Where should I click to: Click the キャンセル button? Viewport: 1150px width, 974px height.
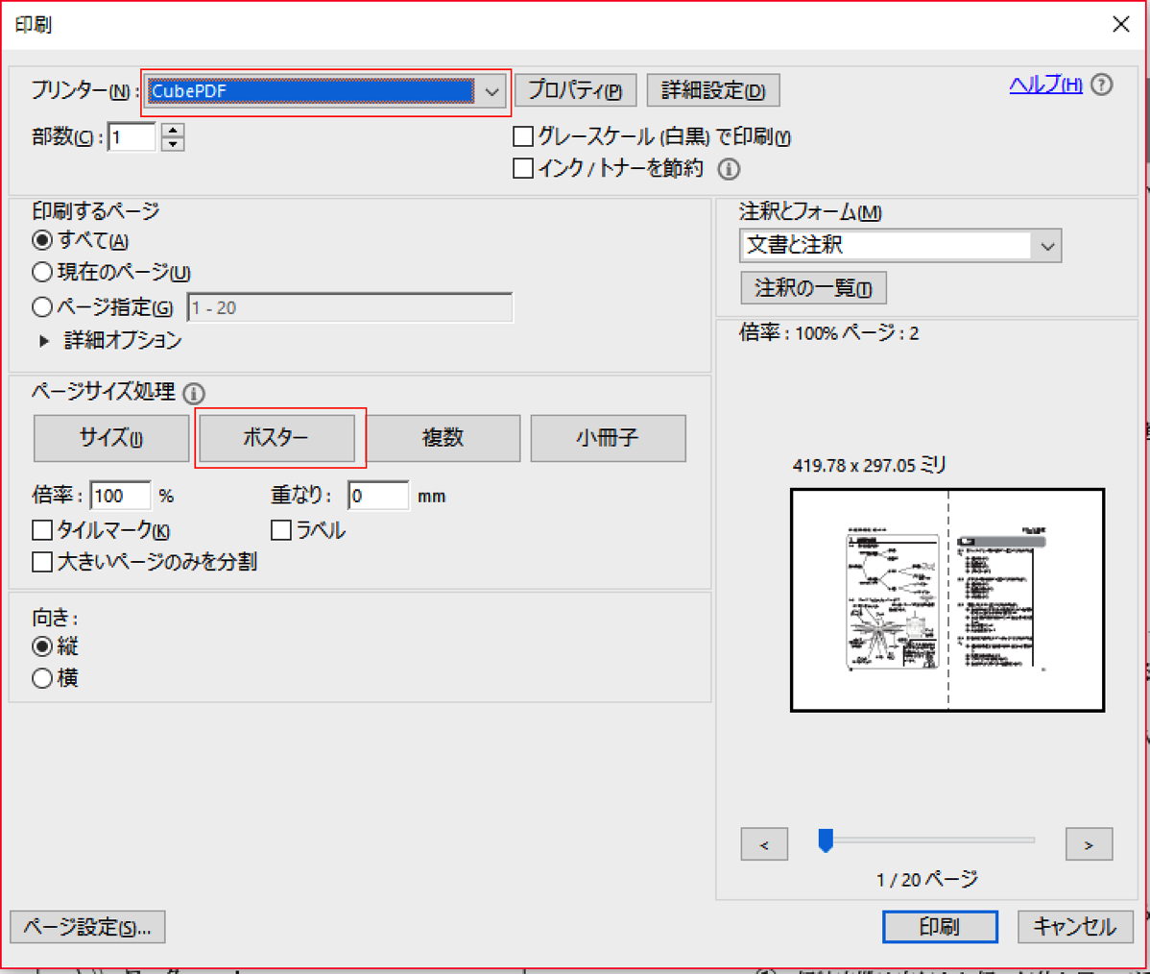(x=1075, y=927)
